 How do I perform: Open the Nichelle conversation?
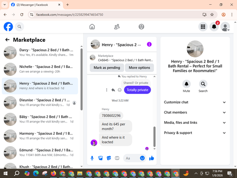pos(40,69)
